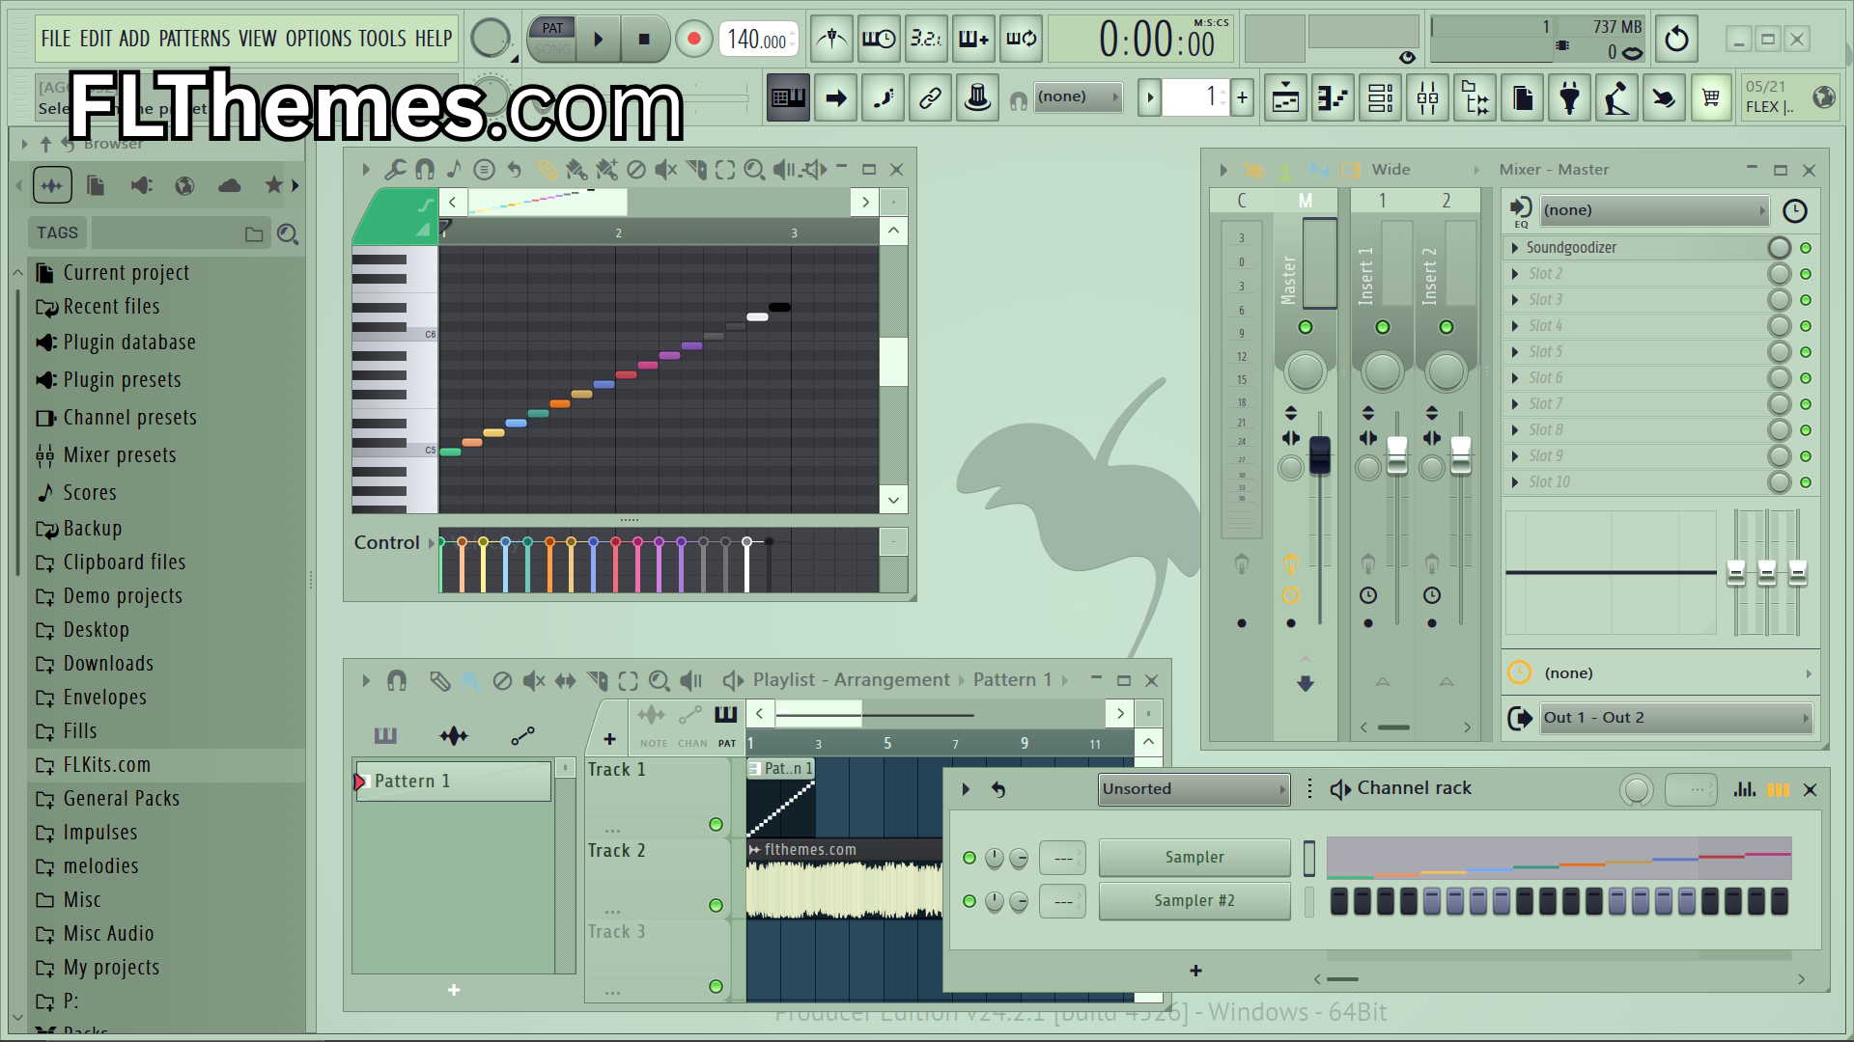
Task: Stop playback with the stop button
Action: point(644,40)
